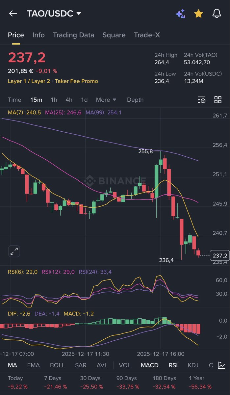The width and height of the screenshot is (230, 395).
Task: Tap the Today -9,22 % performance
Action: [x=18, y=382]
